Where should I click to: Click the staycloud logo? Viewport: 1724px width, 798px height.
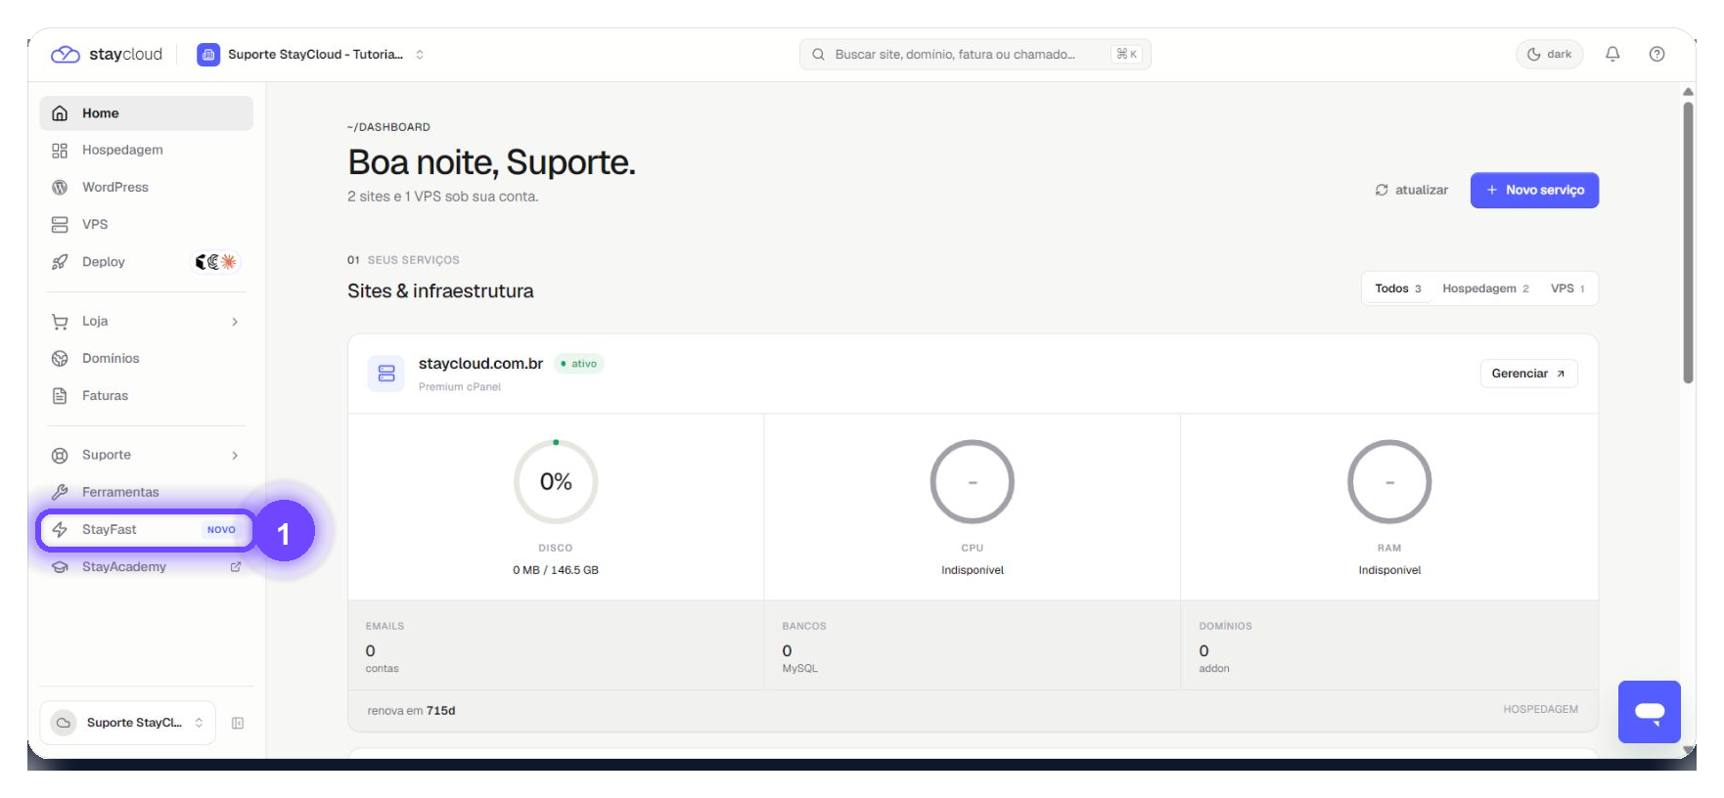106,55
